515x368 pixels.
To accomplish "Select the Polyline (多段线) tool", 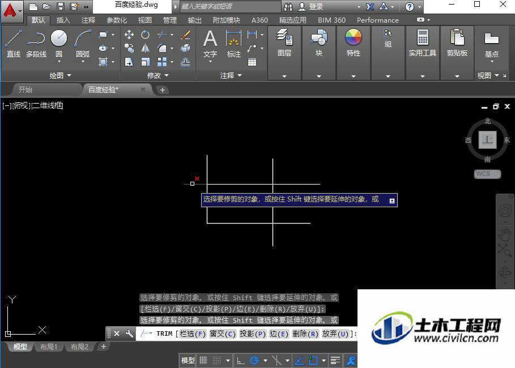I will [36, 44].
